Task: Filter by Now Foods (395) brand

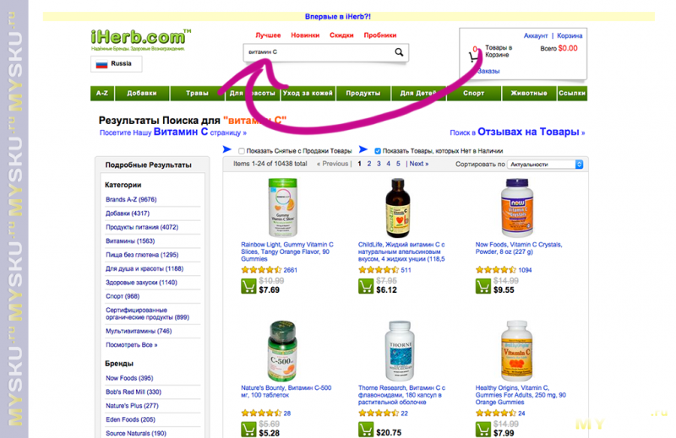Action: [129, 378]
